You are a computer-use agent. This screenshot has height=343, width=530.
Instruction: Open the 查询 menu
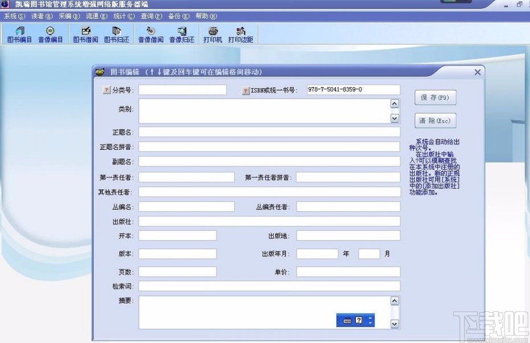pos(150,16)
